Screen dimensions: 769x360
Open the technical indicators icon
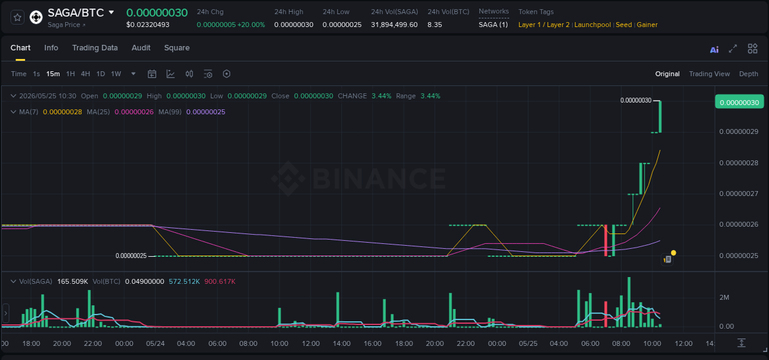click(x=170, y=74)
